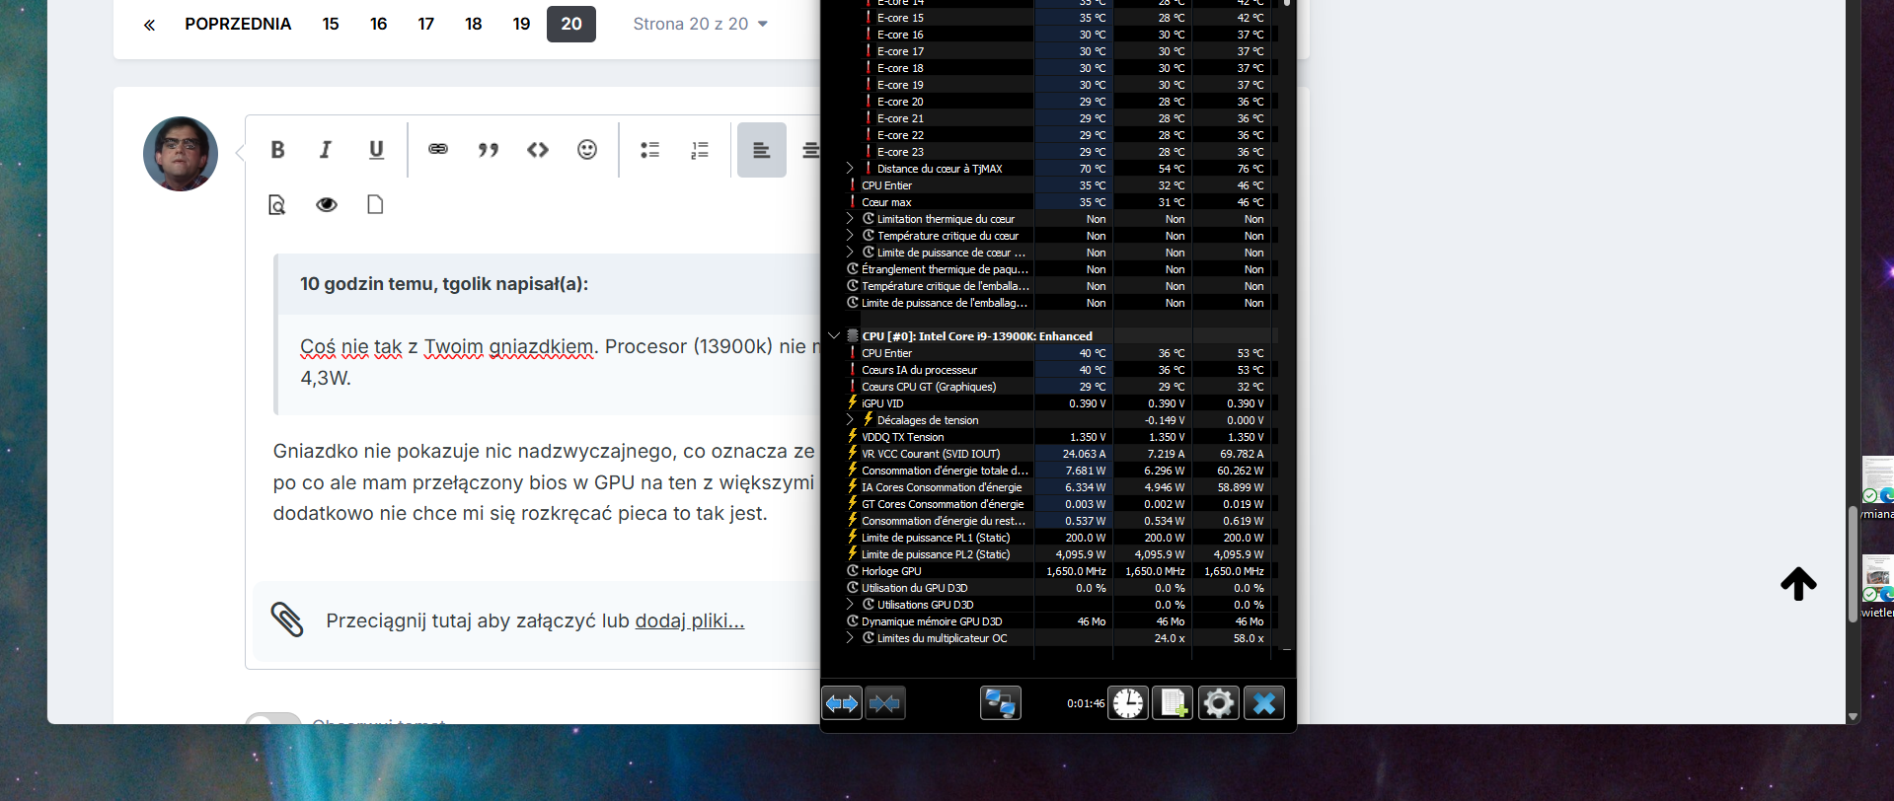
Task: Insert a hyperlink with the chain icon
Action: pyautogui.click(x=438, y=149)
